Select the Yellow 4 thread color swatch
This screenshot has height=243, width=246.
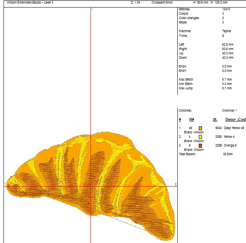201,137
